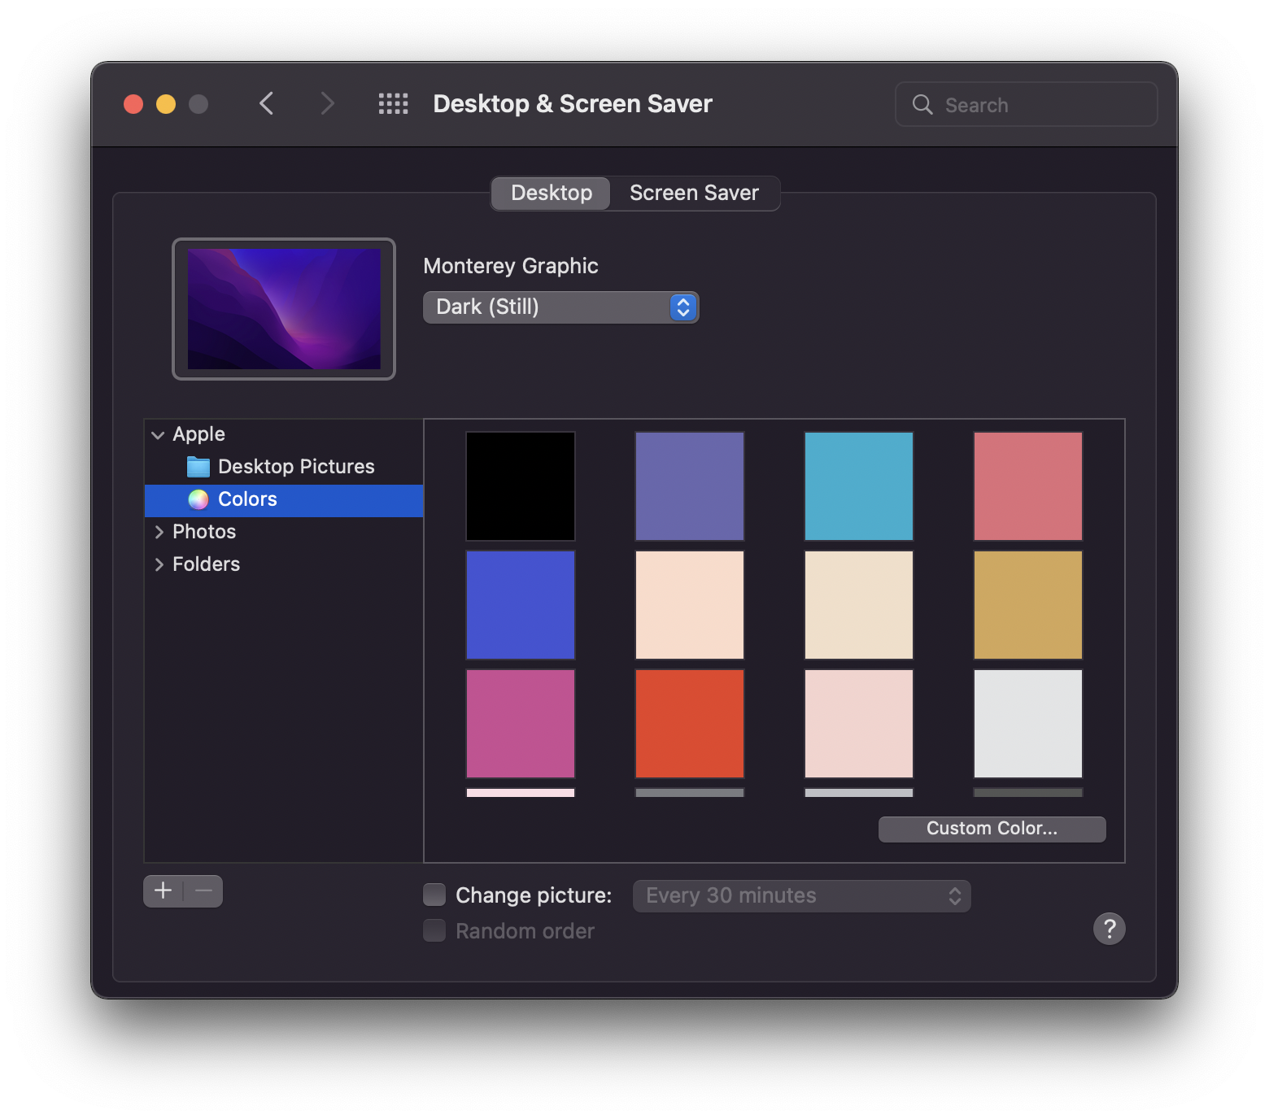Select the Folders sidebar row

click(x=284, y=564)
